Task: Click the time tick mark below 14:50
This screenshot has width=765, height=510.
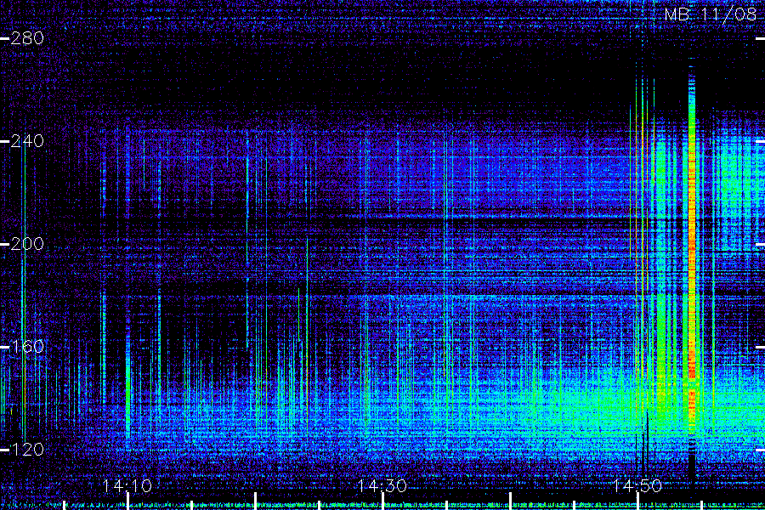Action: click(637, 501)
